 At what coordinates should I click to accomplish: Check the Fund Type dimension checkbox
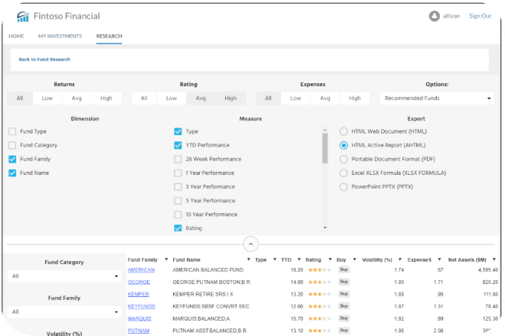[x=12, y=131]
